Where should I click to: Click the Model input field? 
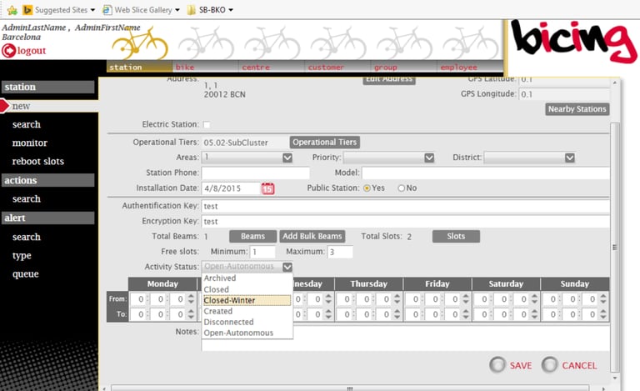click(486, 173)
